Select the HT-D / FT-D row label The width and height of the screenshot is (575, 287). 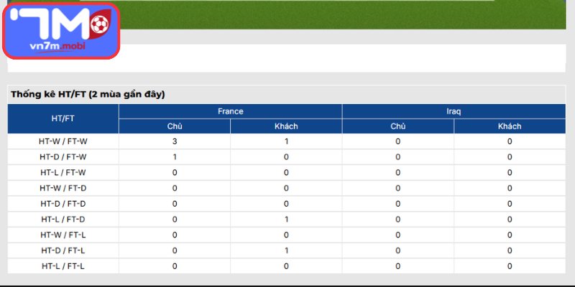(63, 204)
